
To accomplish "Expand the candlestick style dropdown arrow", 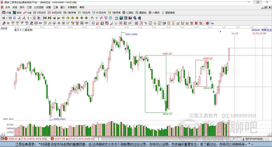I will coord(31,18).
